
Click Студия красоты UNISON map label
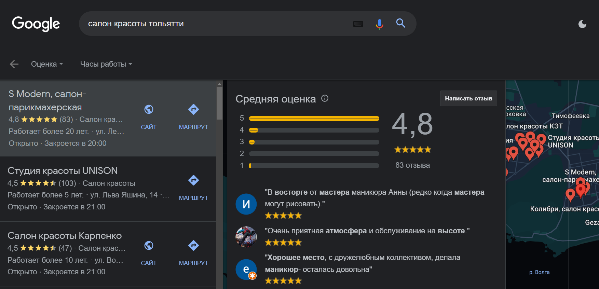[x=573, y=141]
